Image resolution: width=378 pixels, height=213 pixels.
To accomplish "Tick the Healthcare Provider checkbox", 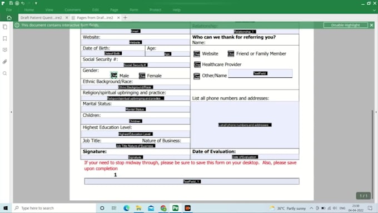I will 197,65.
